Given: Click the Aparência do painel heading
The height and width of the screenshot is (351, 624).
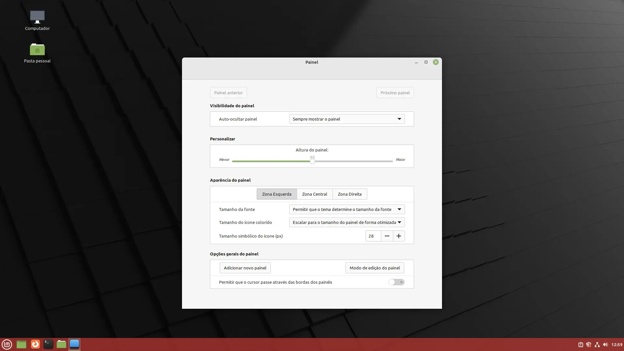Looking at the screenshot, I should coord(230,180).
